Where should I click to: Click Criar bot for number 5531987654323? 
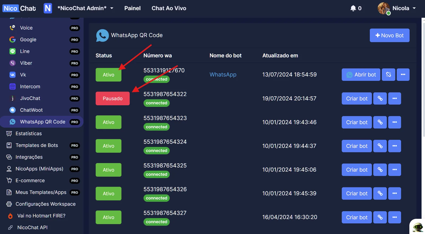click(357, 122)
